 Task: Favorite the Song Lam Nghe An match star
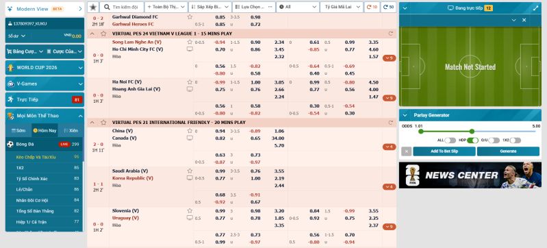pyautogui.click(x=190, y=42)
